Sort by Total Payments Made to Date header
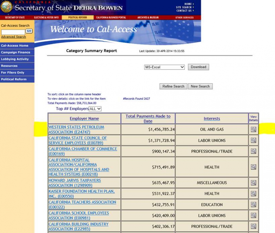Screen dimensions: 275x233 pos(148,118)
